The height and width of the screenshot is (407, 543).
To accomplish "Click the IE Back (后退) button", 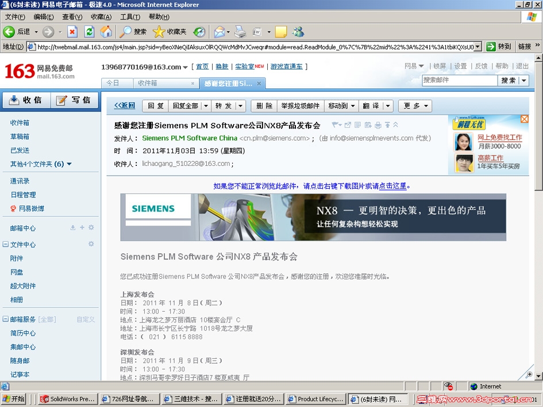I will pos(17,32).
